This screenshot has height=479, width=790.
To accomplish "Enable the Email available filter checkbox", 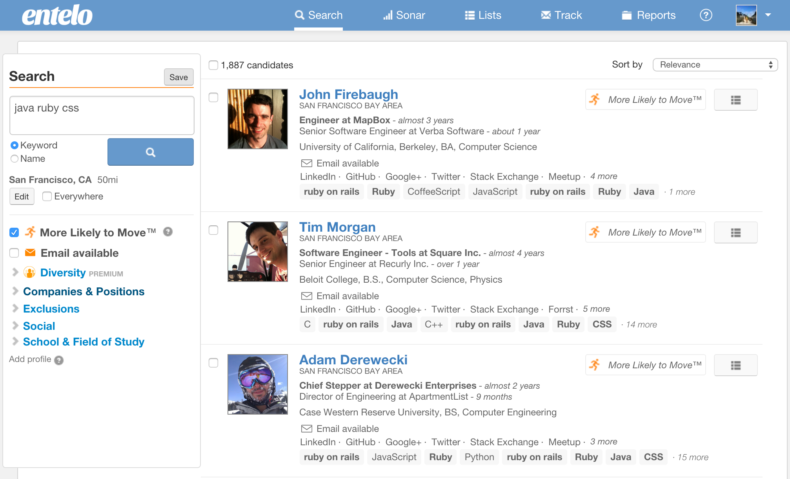I will point(14,253).
